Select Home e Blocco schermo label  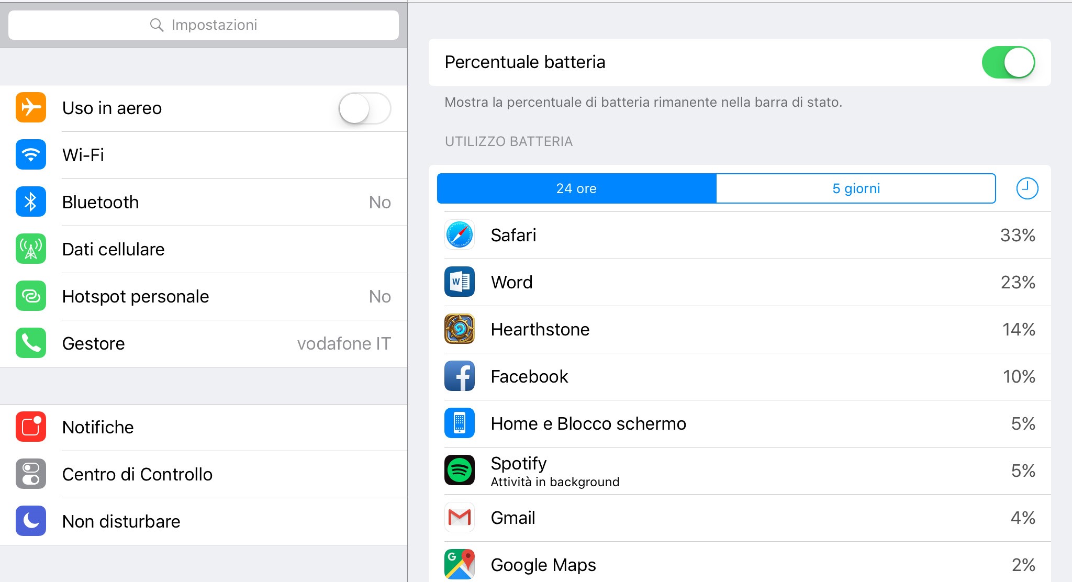click(x=588, y=423)
